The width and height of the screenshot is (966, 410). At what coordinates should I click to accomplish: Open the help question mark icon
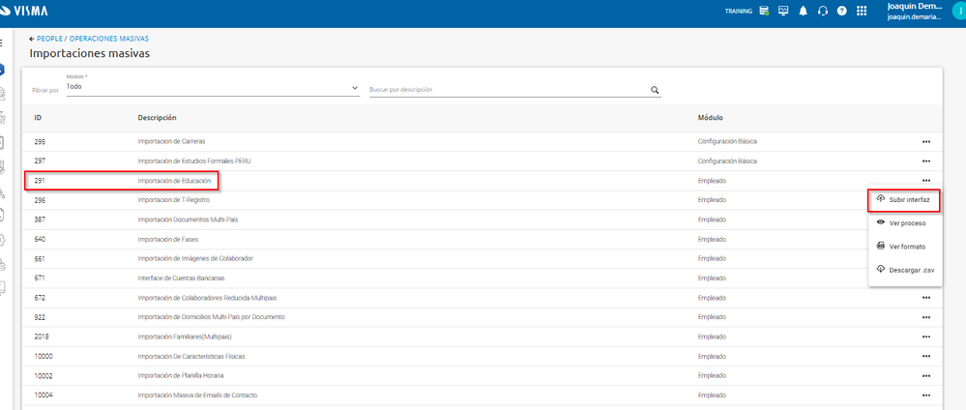pos(841,11)
